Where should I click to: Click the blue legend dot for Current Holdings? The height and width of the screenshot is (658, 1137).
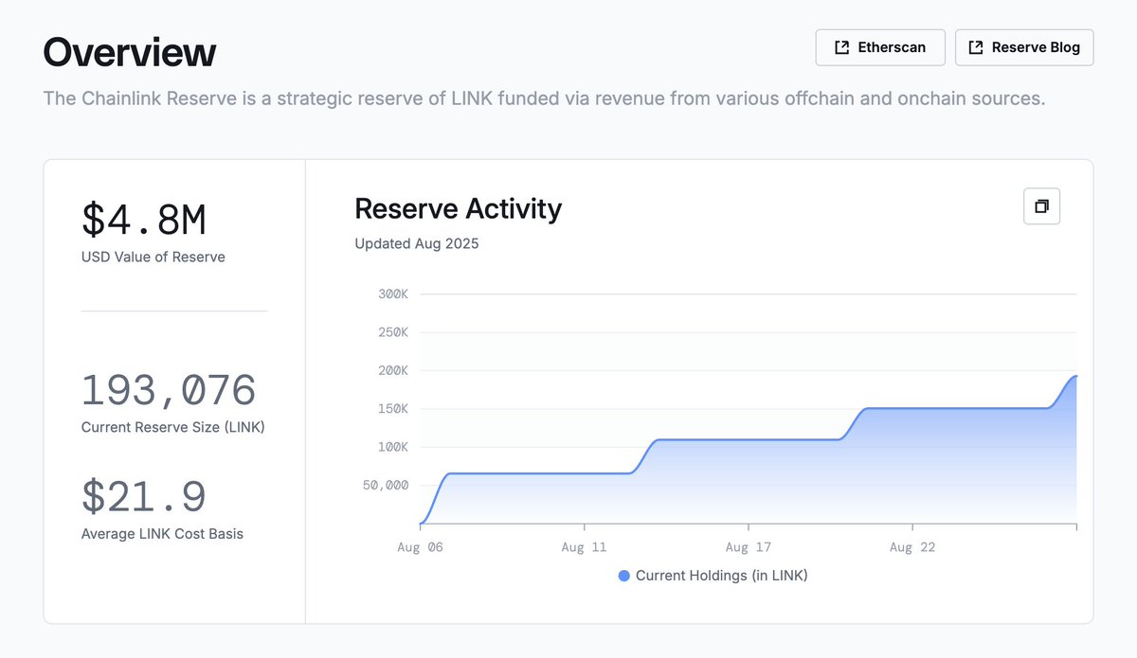(x=623, y=576)
